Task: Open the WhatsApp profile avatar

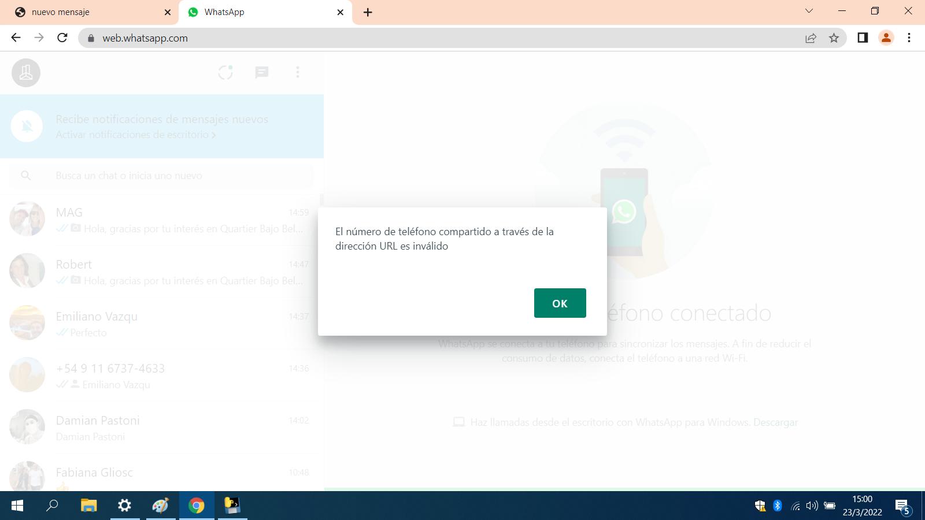Action: click(x=26, y=73)
